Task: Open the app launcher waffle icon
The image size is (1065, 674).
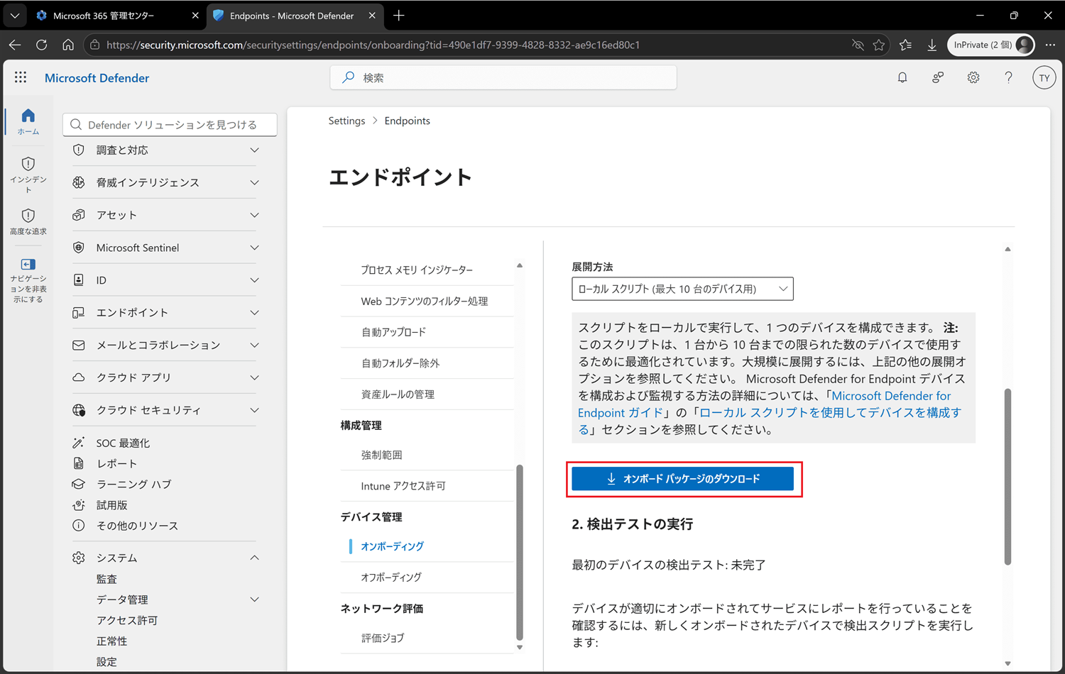Action: (21, 77)
